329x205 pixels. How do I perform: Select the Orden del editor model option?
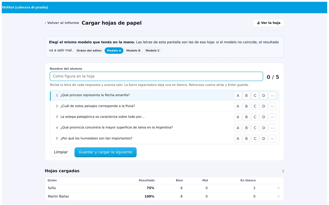tap(89, 50)
